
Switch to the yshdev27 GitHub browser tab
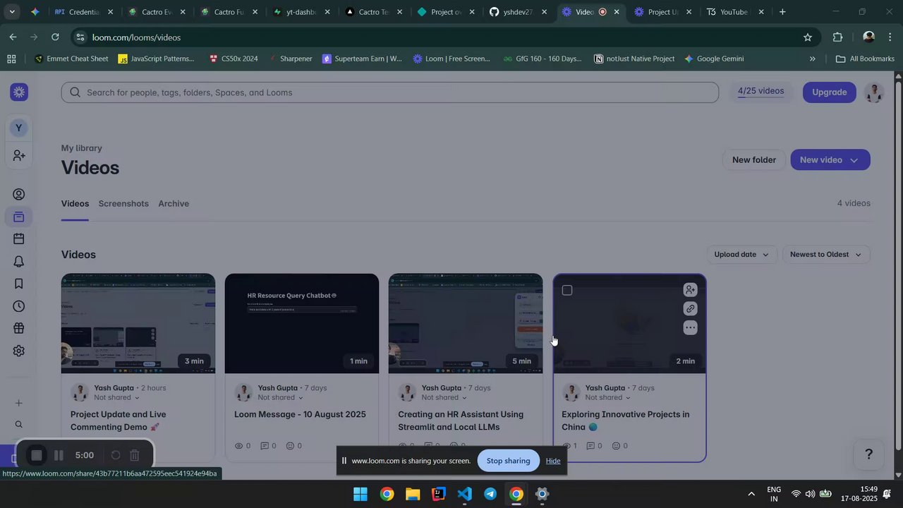click(517, 12)
